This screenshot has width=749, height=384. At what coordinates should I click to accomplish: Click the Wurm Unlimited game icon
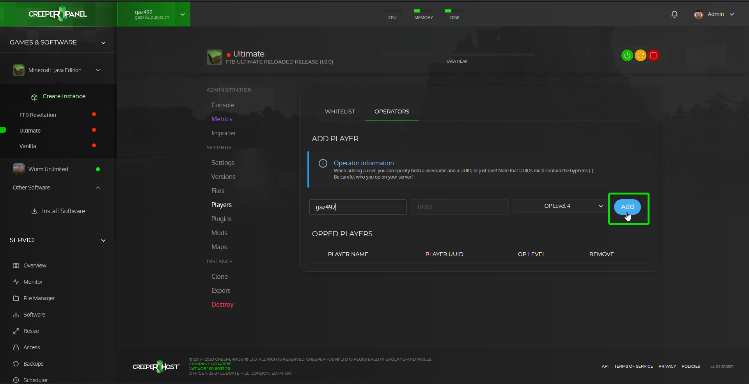[18, 169]
